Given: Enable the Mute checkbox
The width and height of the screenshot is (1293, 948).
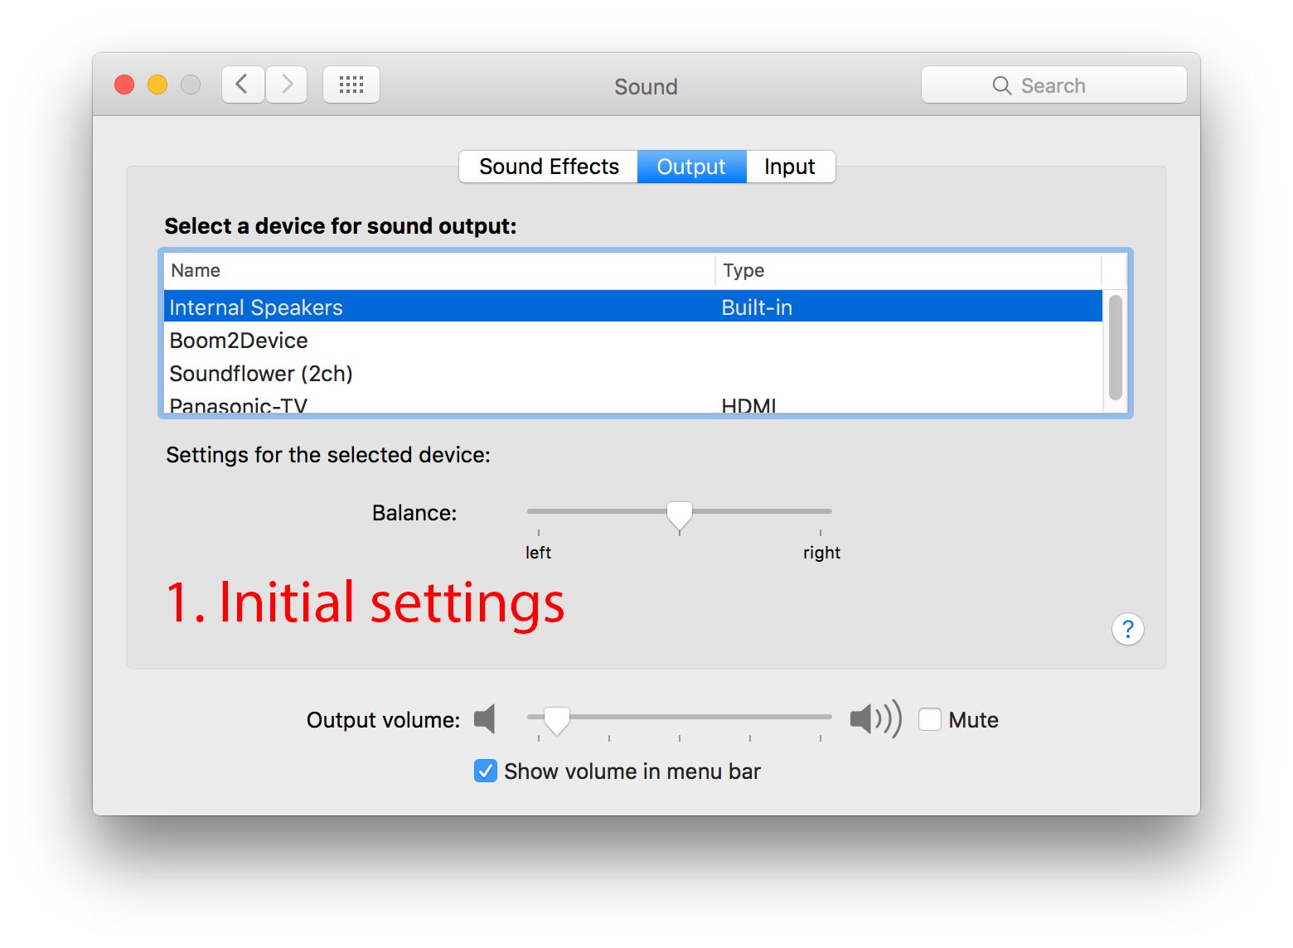Looking at the screenshot, I should [930, 719].
